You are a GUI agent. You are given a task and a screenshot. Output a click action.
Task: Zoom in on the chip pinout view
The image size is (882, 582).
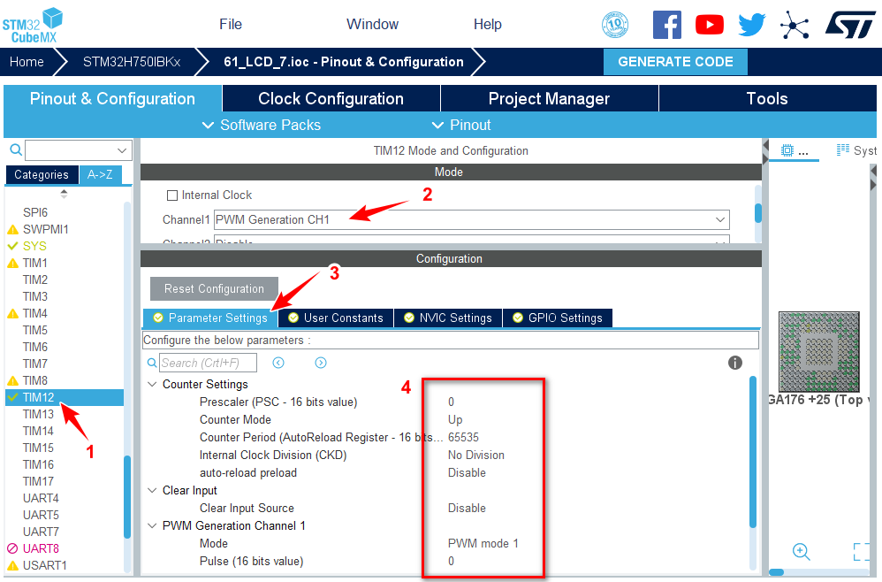pos(802,552)
